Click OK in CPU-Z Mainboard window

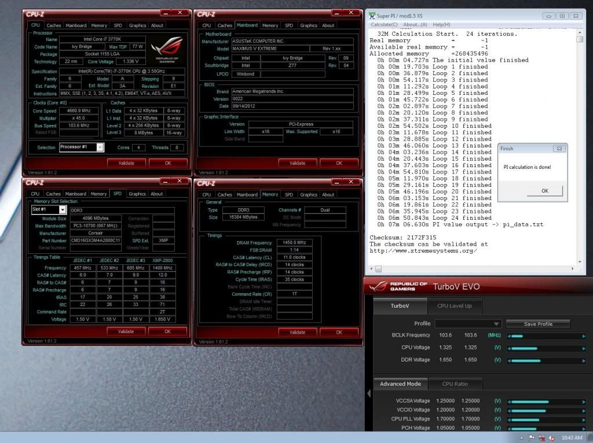pos(339,163)
